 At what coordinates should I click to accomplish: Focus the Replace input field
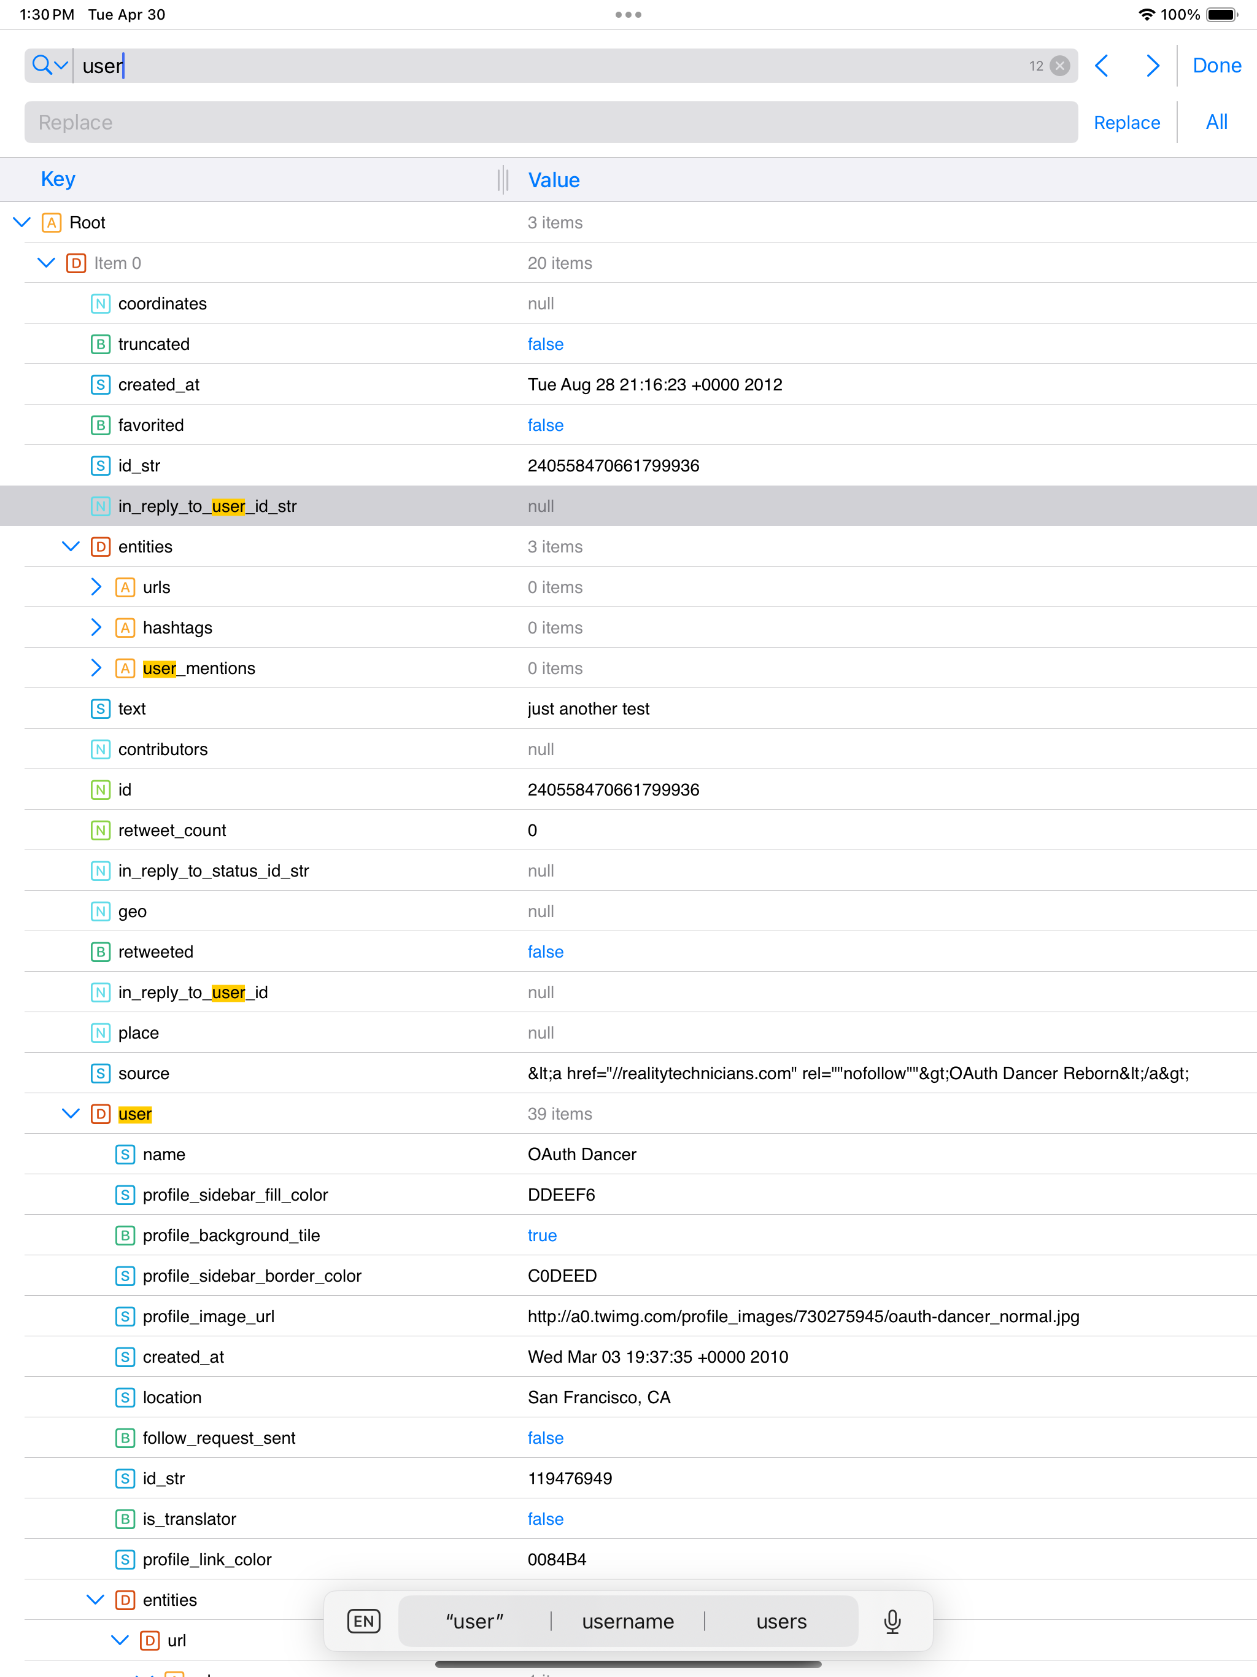551,122
